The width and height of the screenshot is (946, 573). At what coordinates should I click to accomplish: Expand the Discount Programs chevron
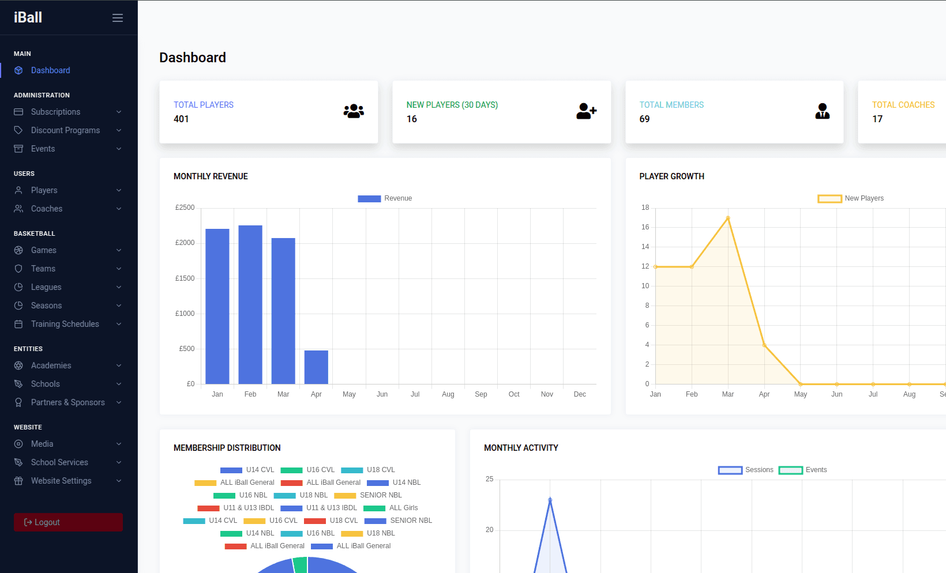[119, 130]
